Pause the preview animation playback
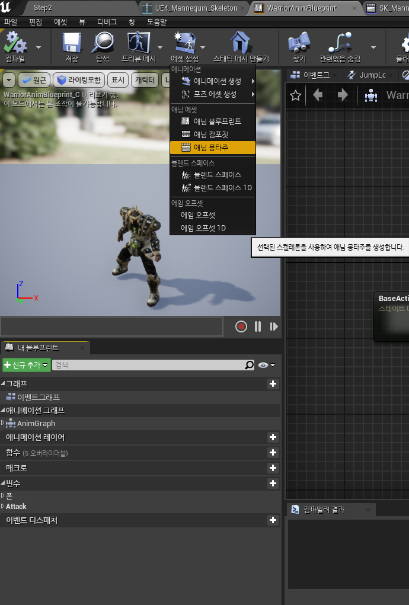The image size is (409, 605). coord(258,327)
